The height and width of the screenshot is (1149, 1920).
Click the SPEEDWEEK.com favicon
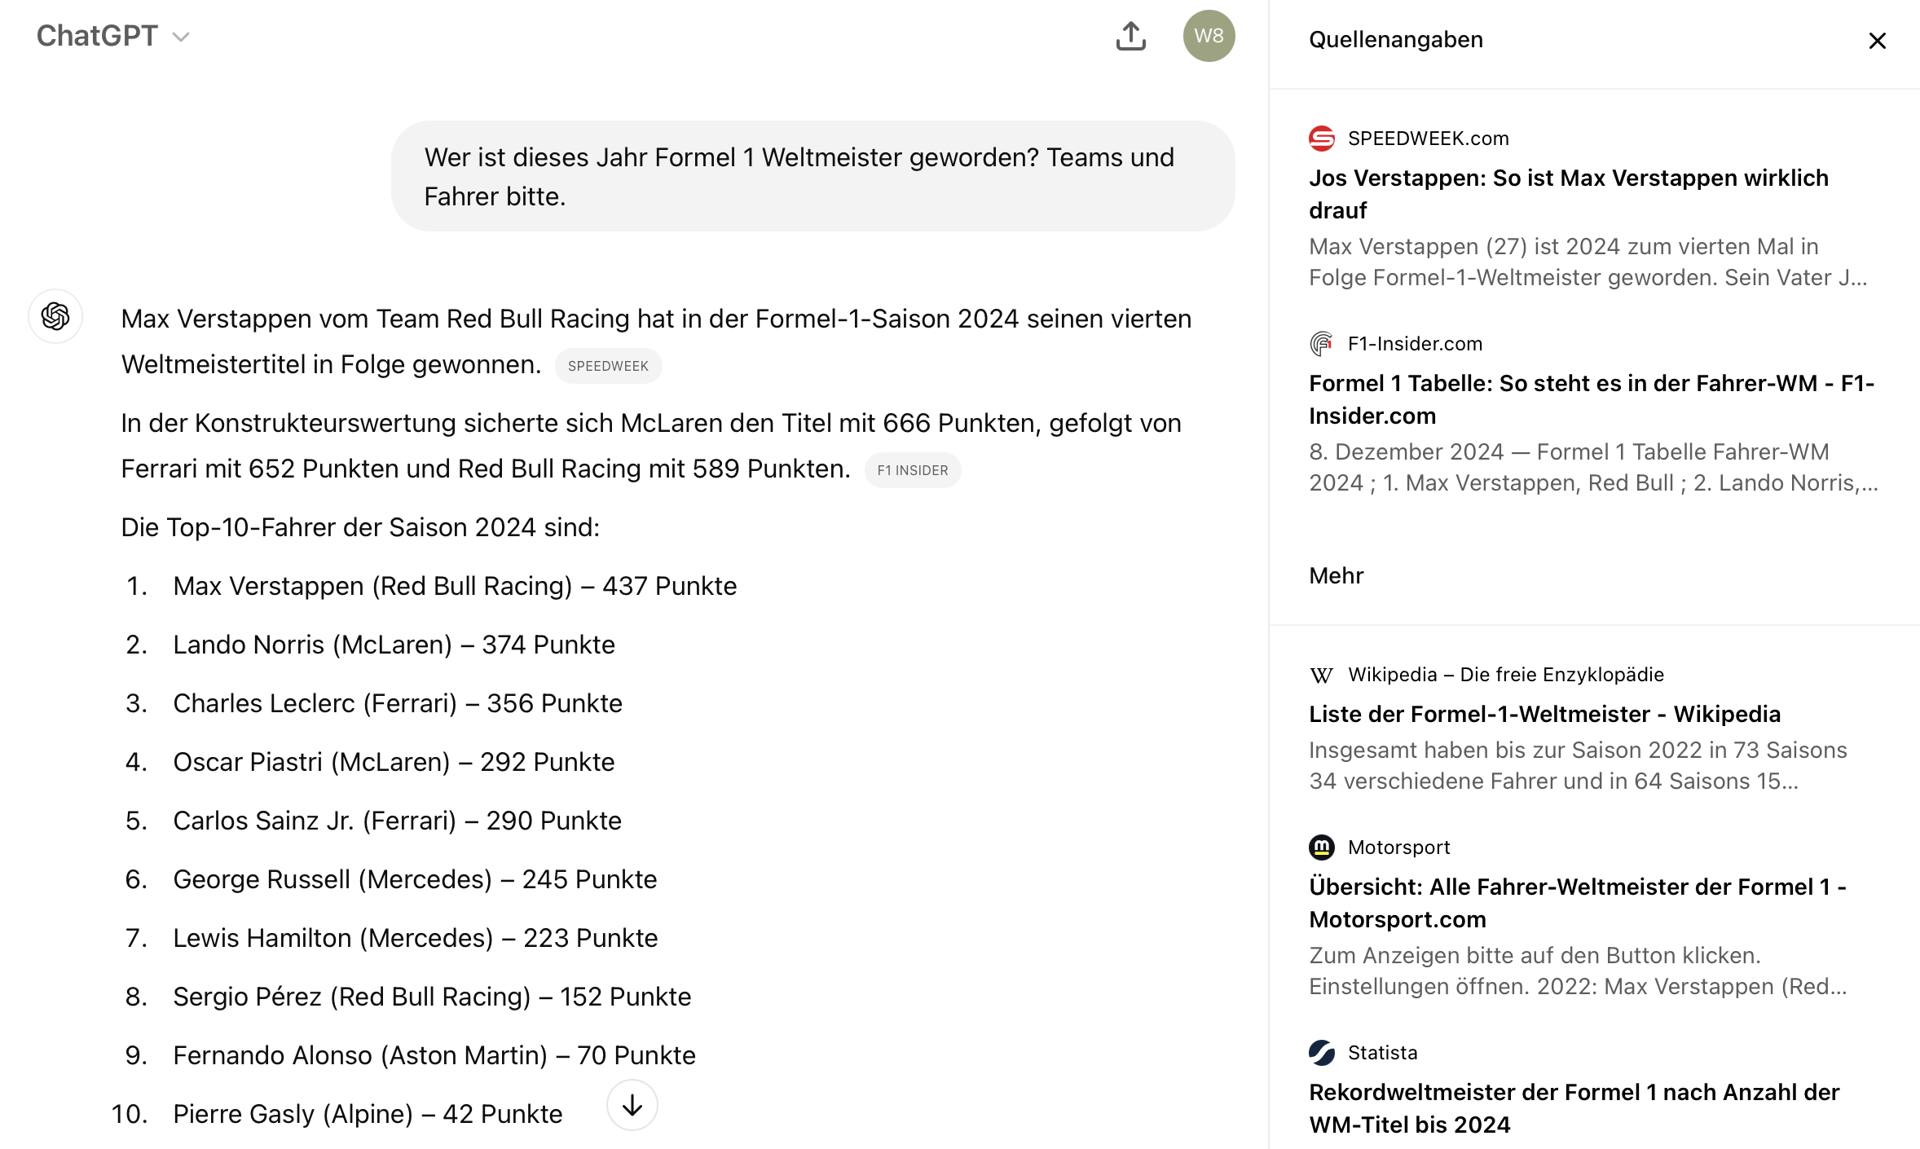point(1322,139)
